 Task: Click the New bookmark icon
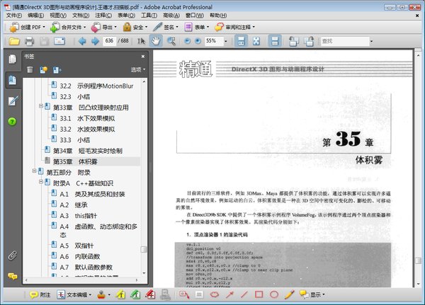pyautogui.click(x=43, y=69)
